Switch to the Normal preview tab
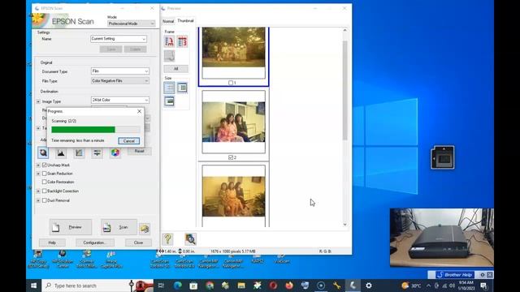This screenshot has height=292, width=520. (x=168, y=21)
